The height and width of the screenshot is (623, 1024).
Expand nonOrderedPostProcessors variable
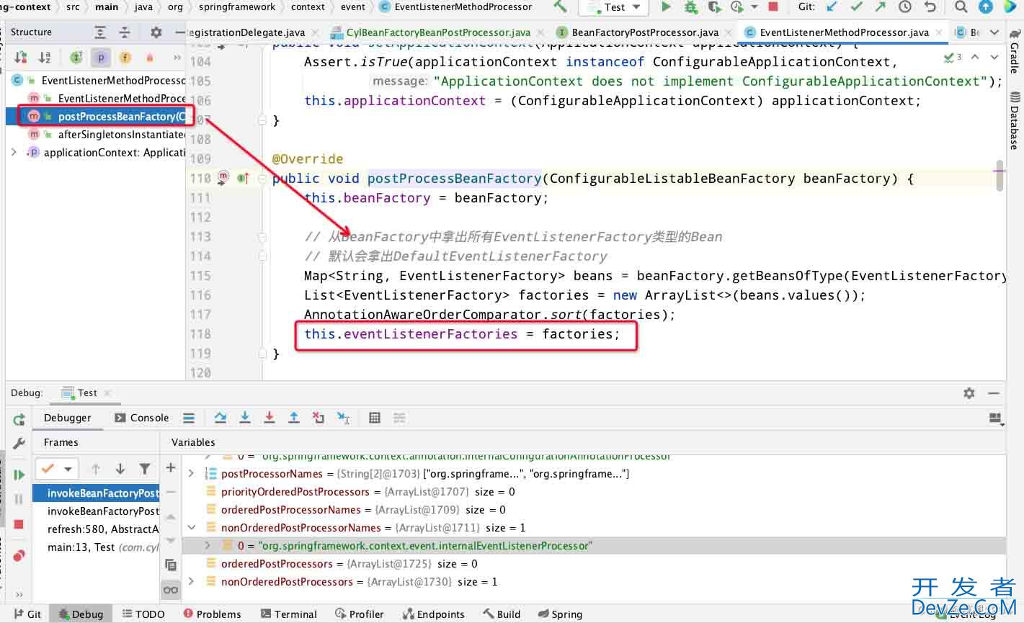[191, 581]
